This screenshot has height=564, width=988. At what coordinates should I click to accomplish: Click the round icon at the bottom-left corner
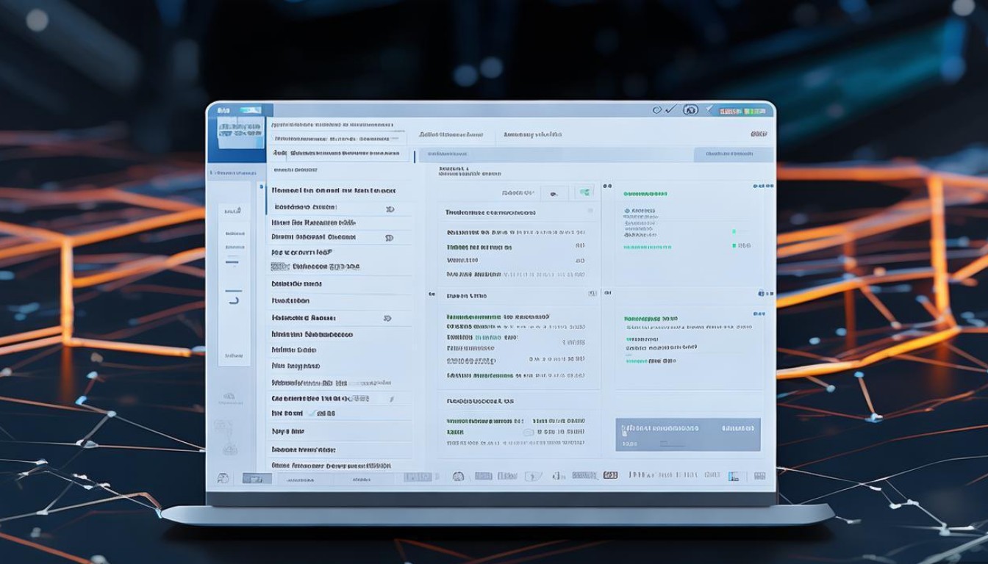[222, 478]
